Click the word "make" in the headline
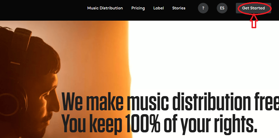This screenshot has width=279, height=138. click(x=105, y=102)
